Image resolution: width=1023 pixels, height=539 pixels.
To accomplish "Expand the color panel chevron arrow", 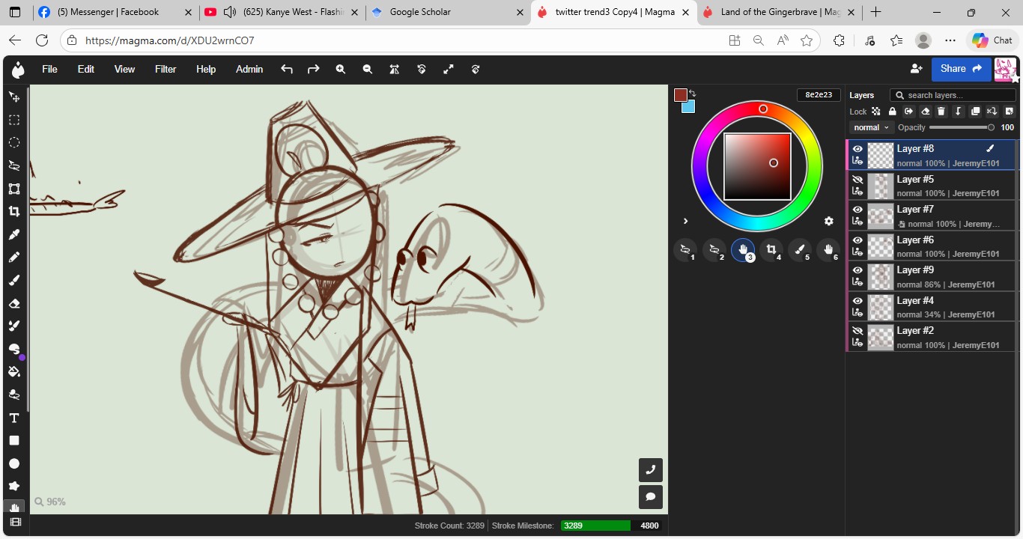I will click(x=685, y=221).
